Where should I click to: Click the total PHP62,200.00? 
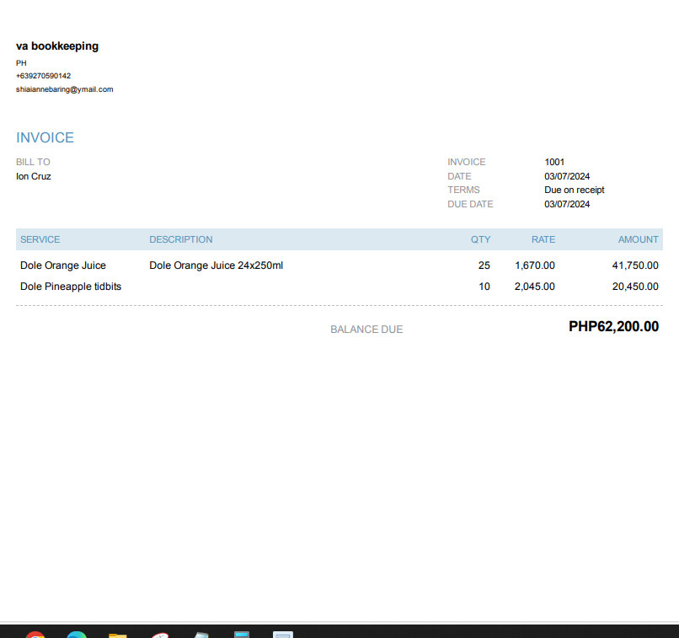(613, 326)
